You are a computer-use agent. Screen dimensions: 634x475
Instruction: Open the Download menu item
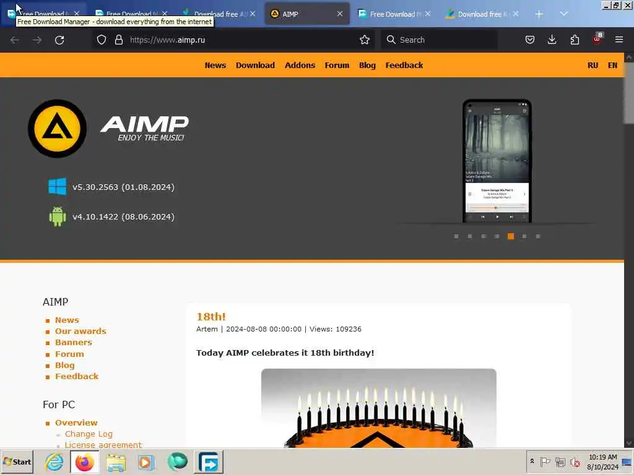[x=255, y=65]
